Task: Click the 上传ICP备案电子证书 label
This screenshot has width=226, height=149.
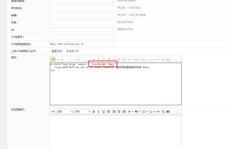Action: click(x=24, y=51)
